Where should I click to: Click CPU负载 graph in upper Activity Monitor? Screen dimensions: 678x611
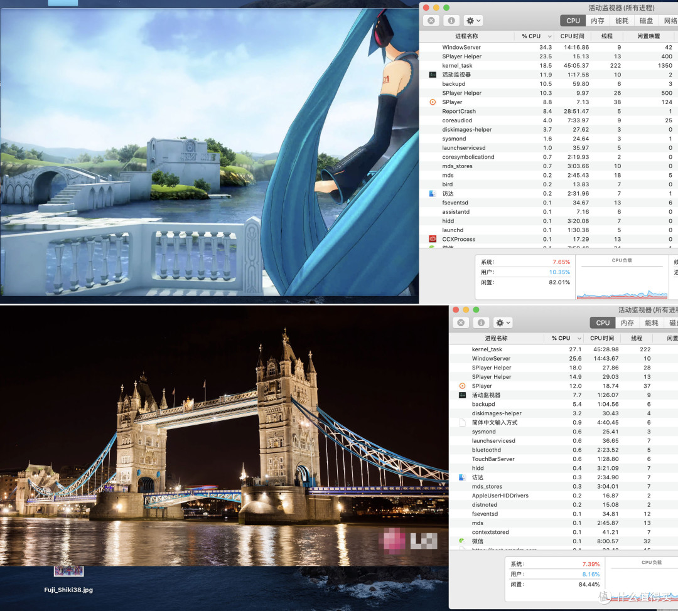pos(621,277)
